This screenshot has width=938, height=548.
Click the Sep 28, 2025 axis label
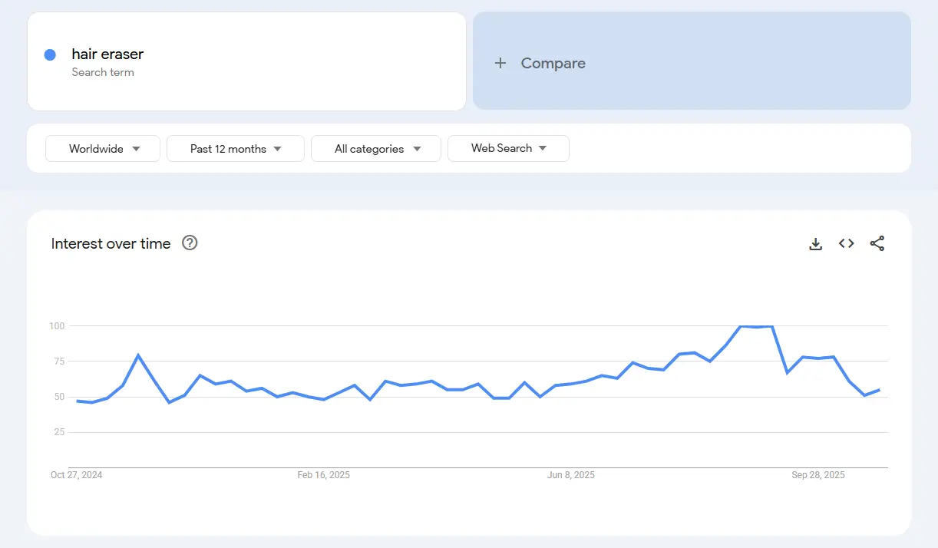point(817,475)
